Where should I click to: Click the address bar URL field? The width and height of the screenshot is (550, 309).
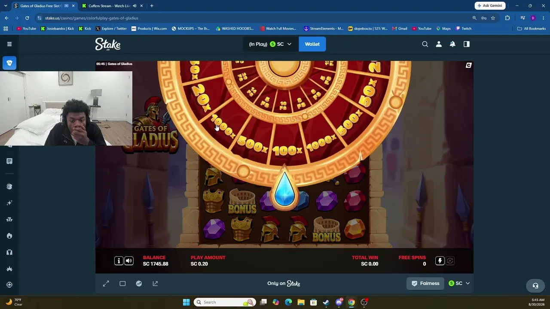(x=254, y=18)
